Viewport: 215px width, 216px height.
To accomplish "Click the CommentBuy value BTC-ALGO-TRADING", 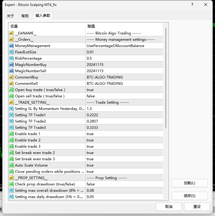I will click(x=105, y=77).
